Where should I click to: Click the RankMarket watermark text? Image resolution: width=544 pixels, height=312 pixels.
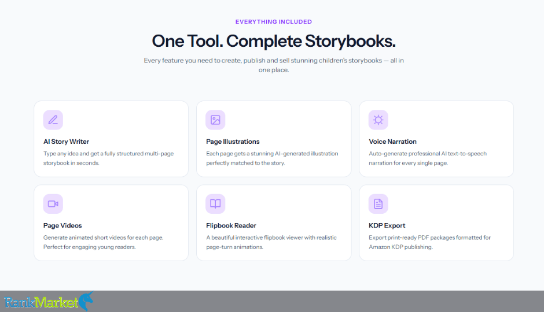pyautogui.click(x=41, y=302)
